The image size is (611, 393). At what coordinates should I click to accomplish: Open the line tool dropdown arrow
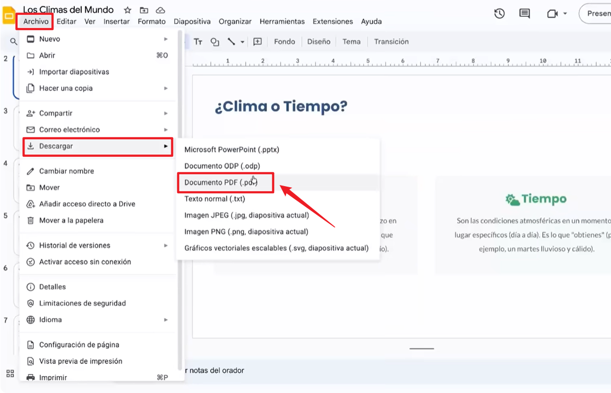[x=242, y=41]
